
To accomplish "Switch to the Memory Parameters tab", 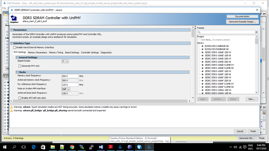I will 37,53.
